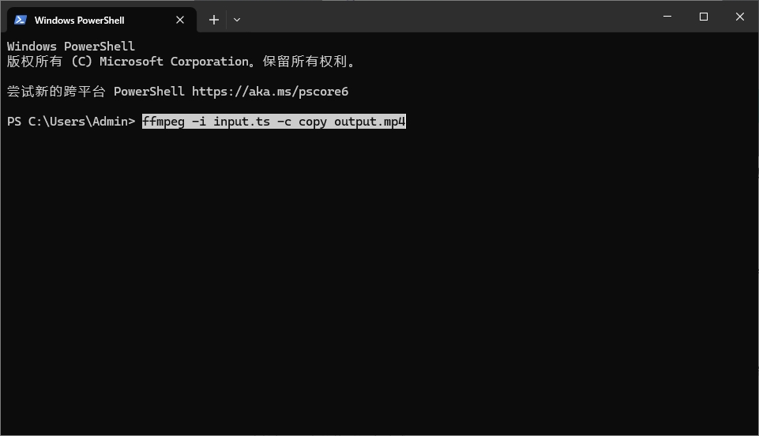Open a new tab with the plus button
The height and width of the screenshot is (436, 759).
tap(214, 20)
